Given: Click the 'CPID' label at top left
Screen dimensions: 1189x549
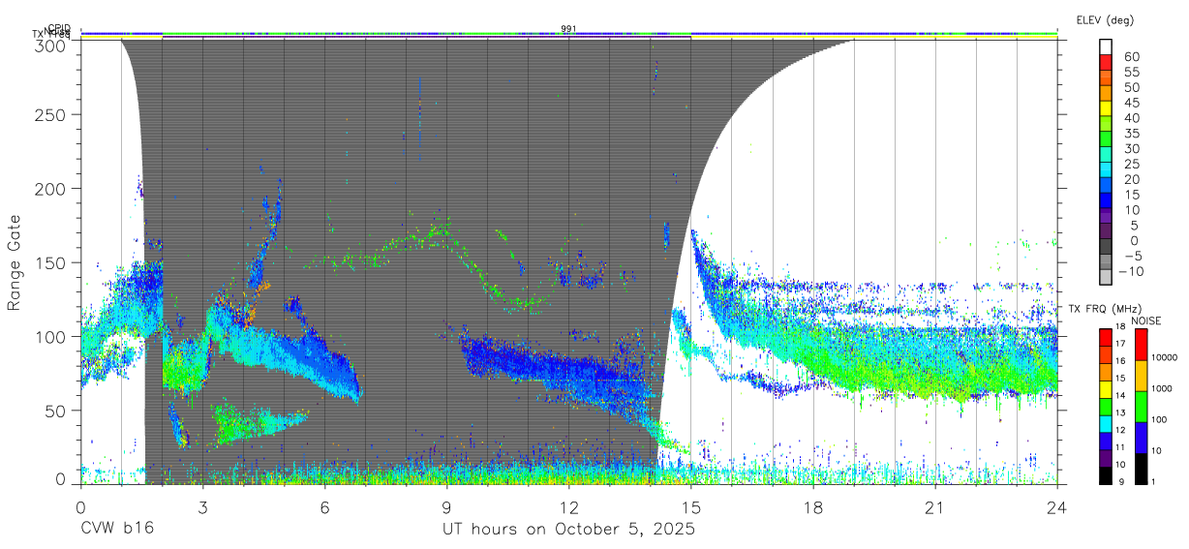Looking at the screenshot, I should tap(59, 29).
